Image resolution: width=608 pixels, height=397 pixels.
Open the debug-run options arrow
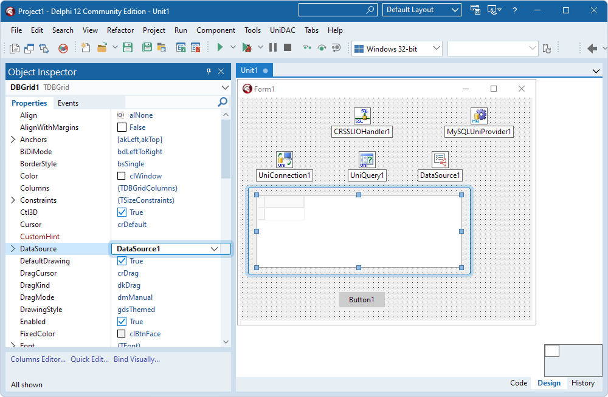click(x=260, y=47)
